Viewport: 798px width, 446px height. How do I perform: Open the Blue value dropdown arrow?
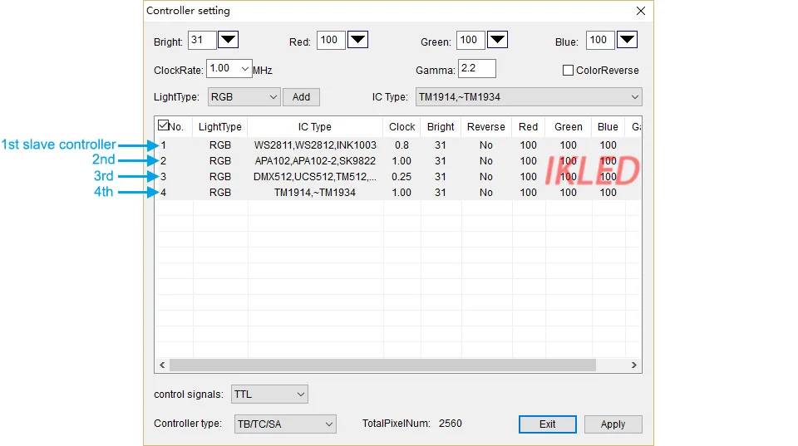[x=627, y=40]
